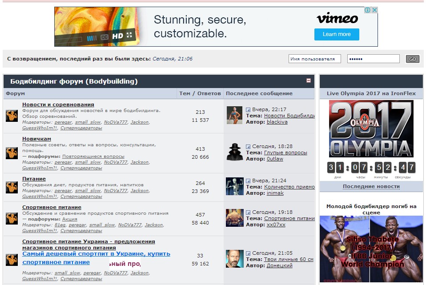Click the skeleton avatar in Питание row
The width and height of the screenshot is (426, 285).
click(234, 187)
